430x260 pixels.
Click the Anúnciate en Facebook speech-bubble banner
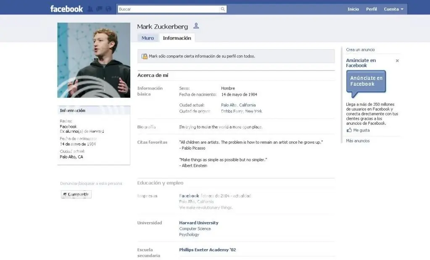click(x=366, y=83)
